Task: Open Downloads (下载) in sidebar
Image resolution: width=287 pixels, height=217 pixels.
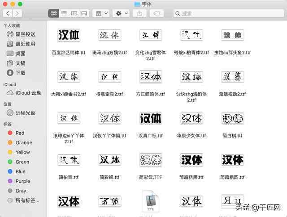Action: (16, 73)
